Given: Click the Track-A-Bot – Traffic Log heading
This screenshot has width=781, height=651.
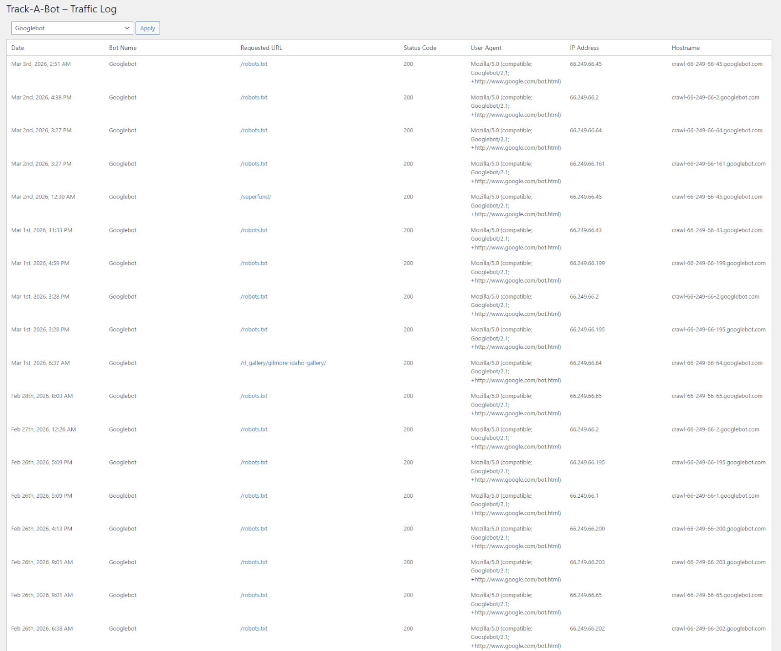Looking at the screenshot, I should pyautogui.click(x=62, y=9).
